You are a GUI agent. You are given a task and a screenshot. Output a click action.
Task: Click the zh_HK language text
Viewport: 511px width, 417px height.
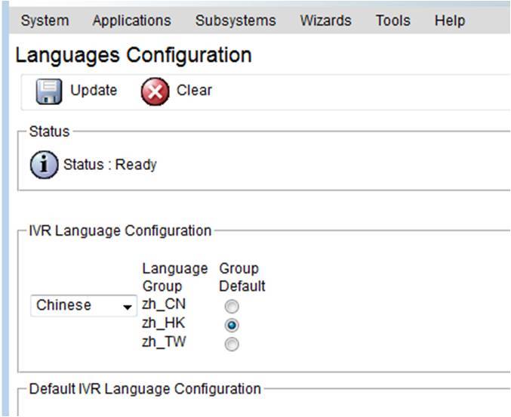point(164,323)
